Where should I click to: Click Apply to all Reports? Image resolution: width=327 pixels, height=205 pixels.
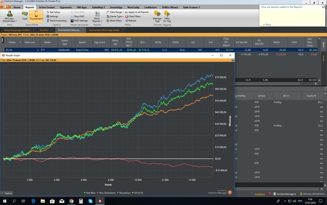tap(137, 12)
